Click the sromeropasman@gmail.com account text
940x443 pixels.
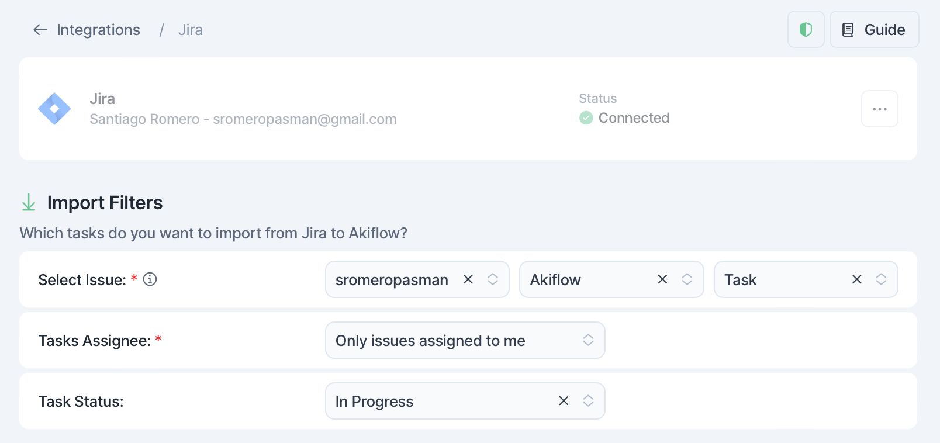click(x=305, y=119)
